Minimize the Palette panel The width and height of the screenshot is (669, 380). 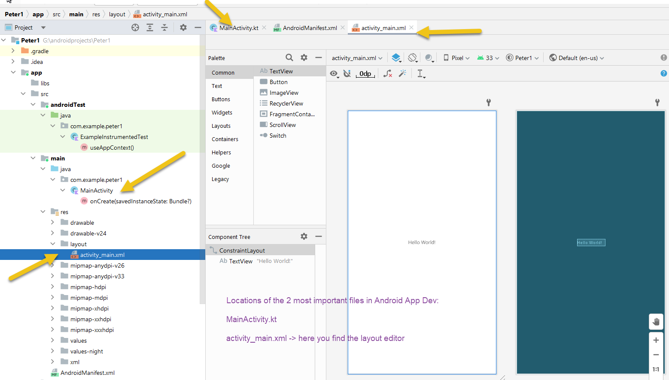[x=319, y=57]
